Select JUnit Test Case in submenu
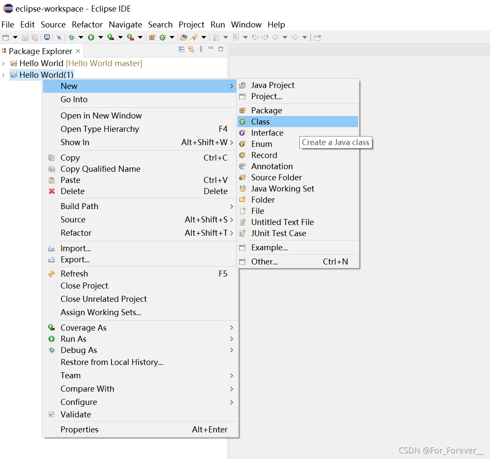 [x=298, y=234]
